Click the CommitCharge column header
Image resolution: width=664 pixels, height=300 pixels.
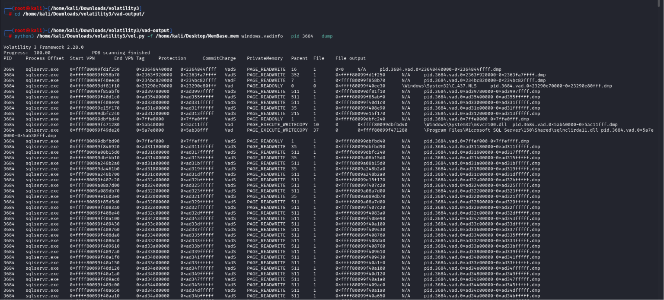coord(219,58)
